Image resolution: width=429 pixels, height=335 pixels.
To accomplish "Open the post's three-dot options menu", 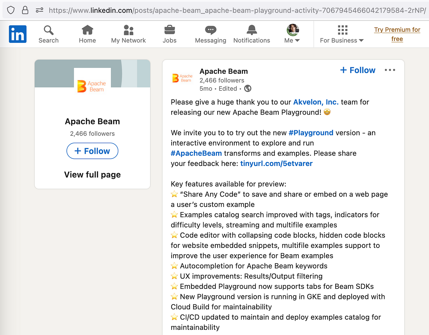I will 390,70.
